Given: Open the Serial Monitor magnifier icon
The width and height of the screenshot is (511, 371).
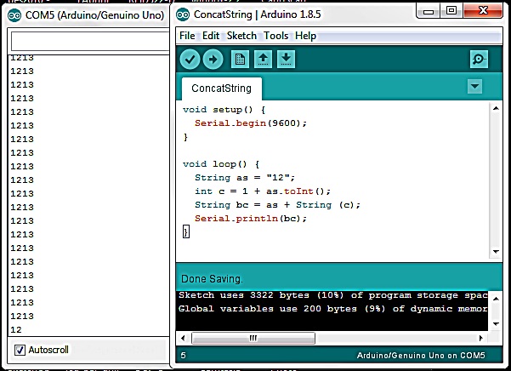Looking at the screenshot, I should [479, 59].
